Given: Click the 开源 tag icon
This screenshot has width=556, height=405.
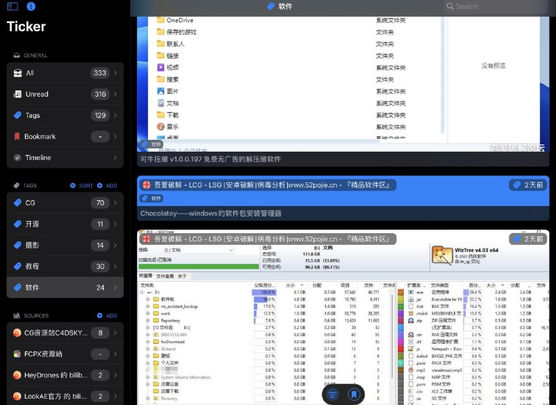Looking at the screenshot, I should (x=17, y=224).
